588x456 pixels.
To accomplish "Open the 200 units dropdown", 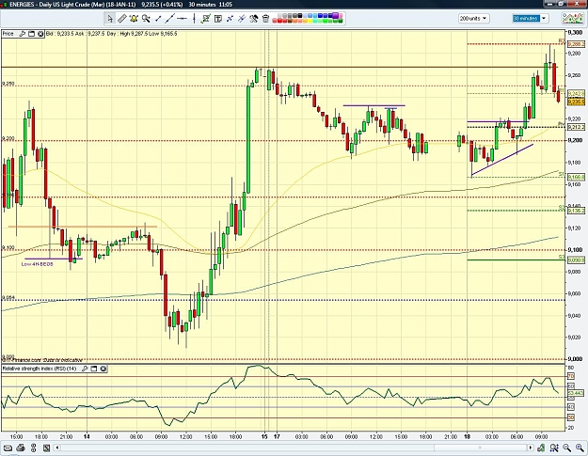I will 473,19.
